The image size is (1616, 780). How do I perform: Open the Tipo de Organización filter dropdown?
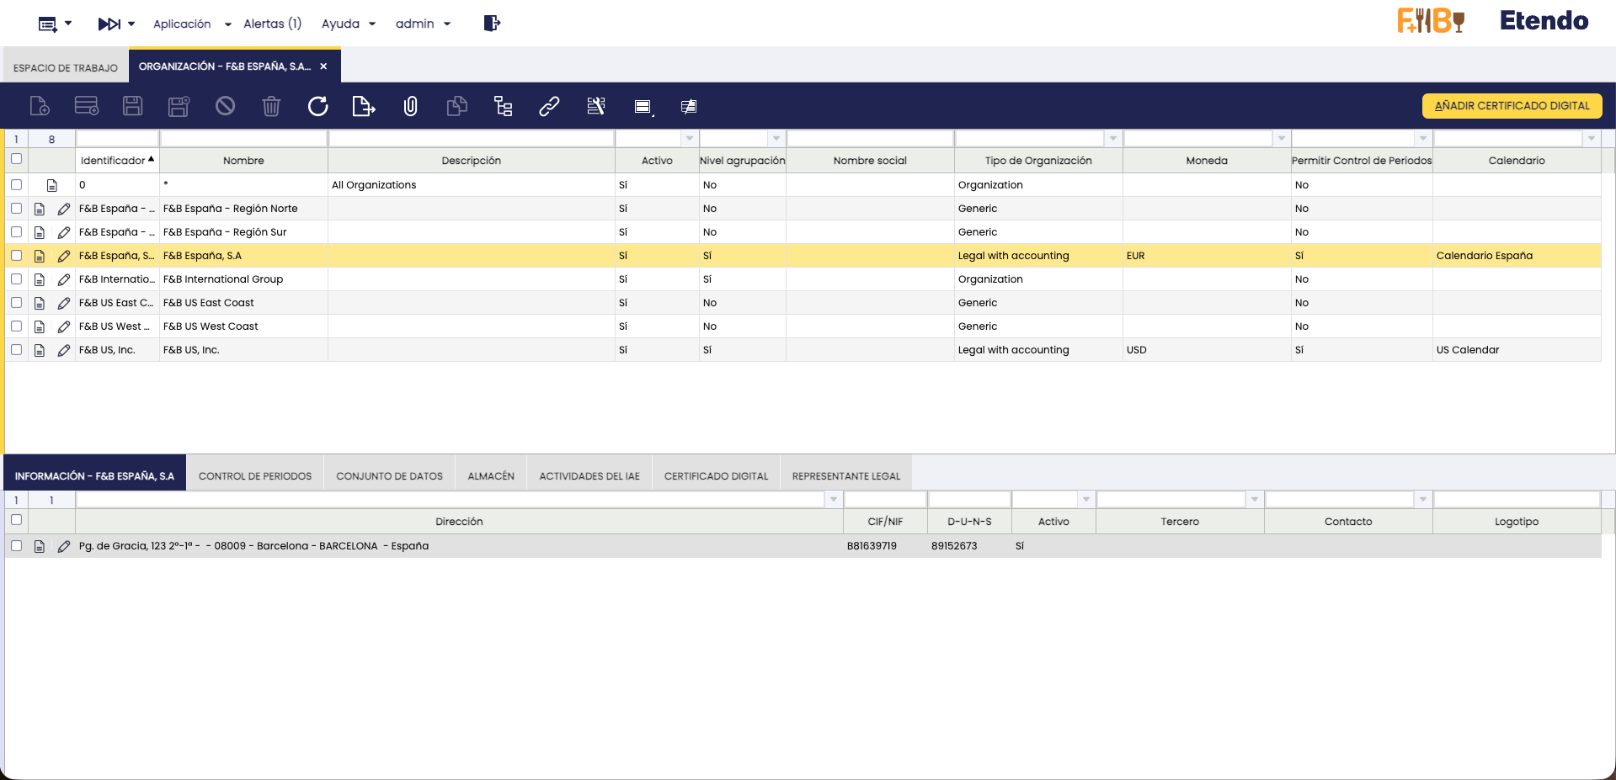pos(1113,138)
